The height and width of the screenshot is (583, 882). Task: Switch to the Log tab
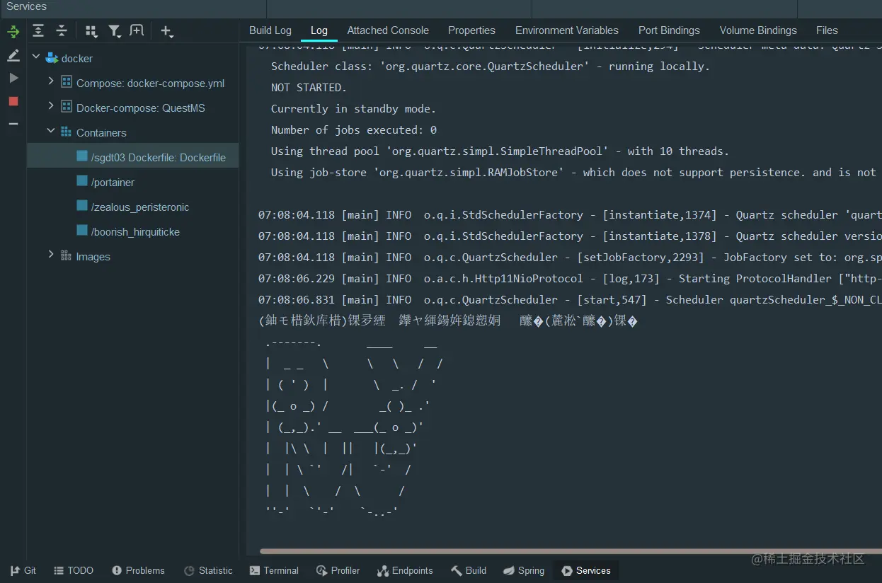(x=319, y=30)
